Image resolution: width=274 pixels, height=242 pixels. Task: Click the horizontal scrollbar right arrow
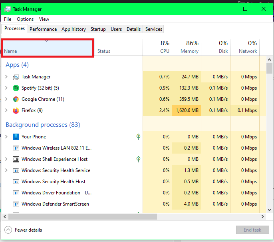[263, 217]
